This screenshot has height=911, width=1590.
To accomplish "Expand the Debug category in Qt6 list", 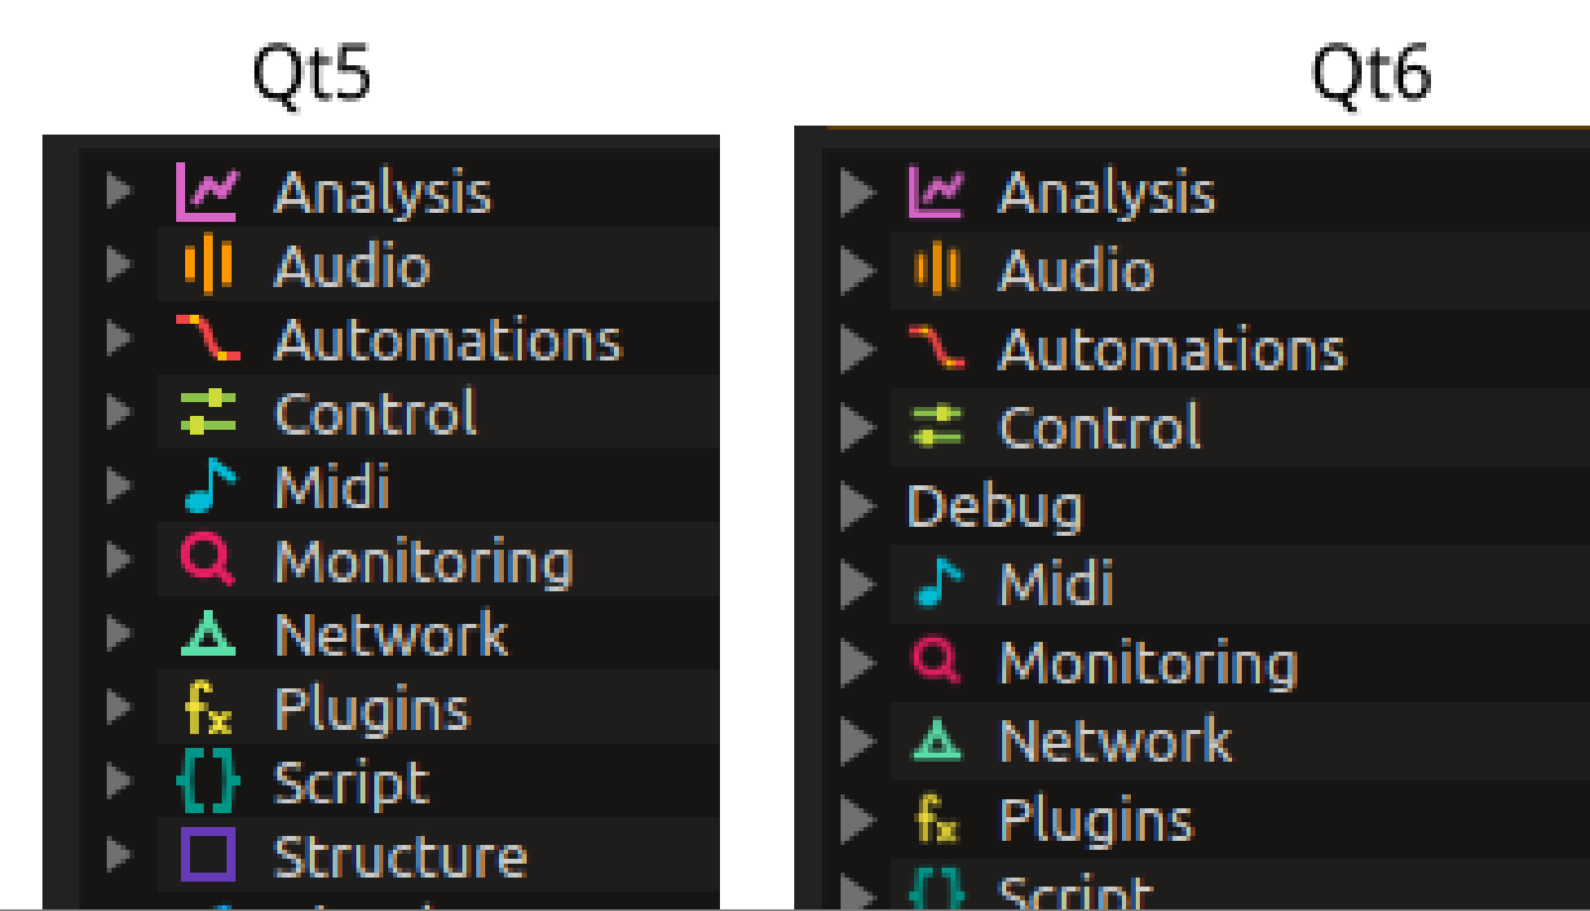I will (x=858, y=506).
